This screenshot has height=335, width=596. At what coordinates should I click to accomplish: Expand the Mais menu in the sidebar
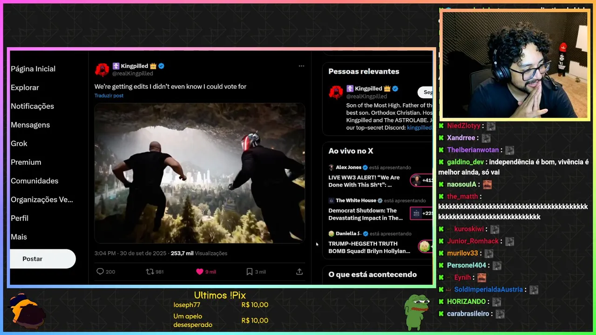(x=19, y=237)
